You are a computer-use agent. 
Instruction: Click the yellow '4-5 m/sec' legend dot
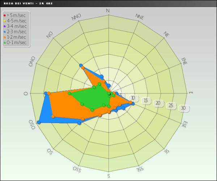pos(4,21)
